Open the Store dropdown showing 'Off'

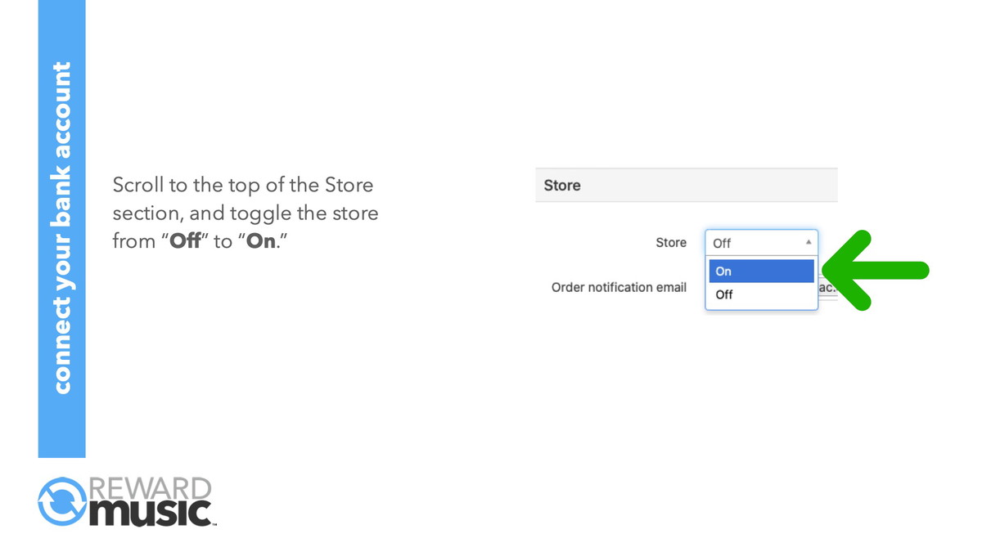pyautogui.click(x=761, y=243)
